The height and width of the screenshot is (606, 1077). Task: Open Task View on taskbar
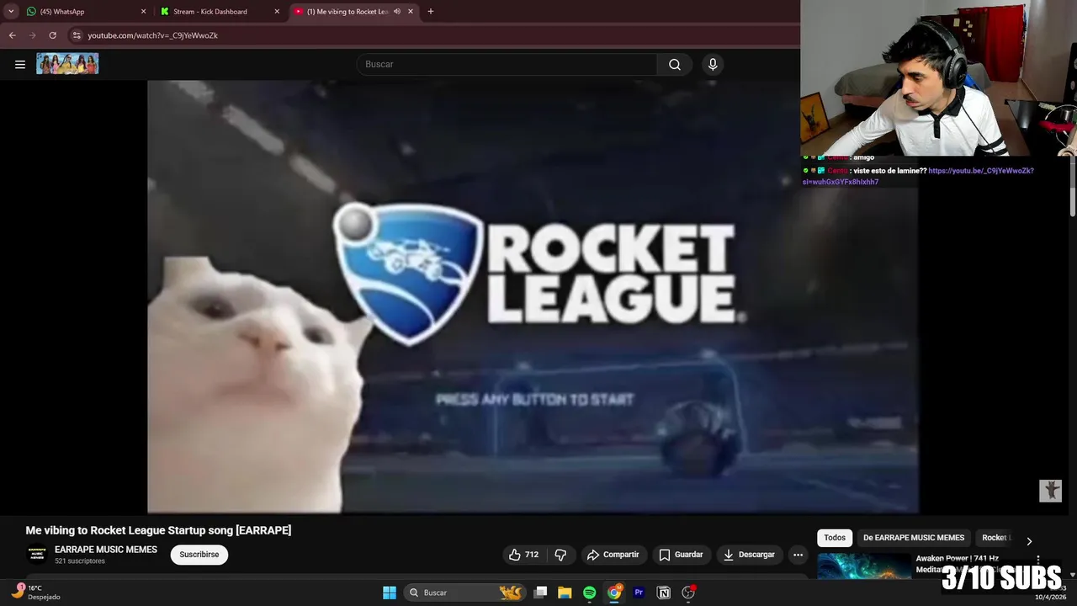[541, 593]
